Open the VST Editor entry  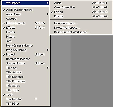point(26,104)
